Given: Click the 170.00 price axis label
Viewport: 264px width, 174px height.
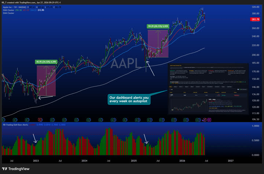Looking at the screenshot, I should coord(256,71).
